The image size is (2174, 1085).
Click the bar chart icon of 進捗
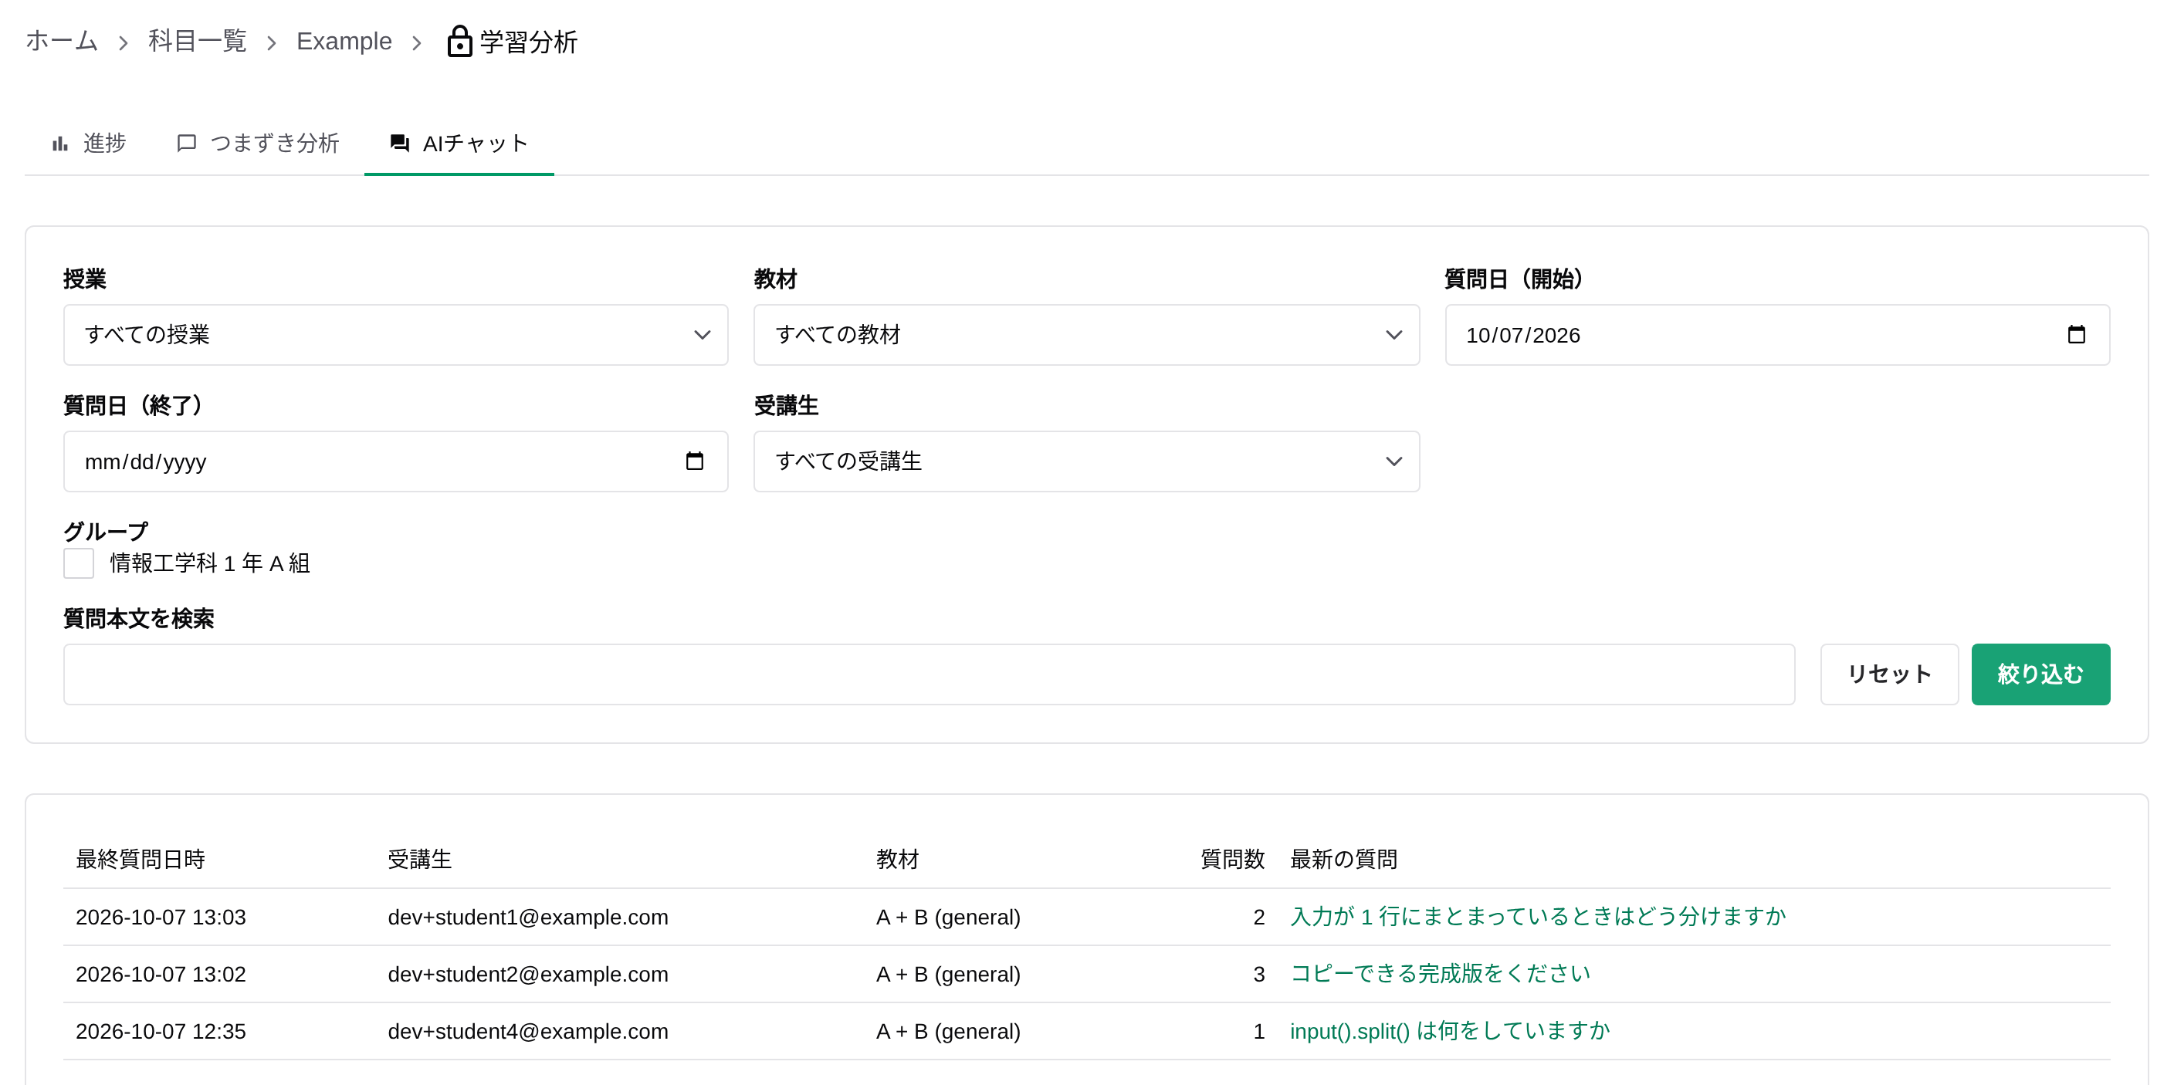click(60, 144)
